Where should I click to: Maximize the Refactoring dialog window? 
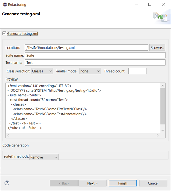coord(150,4)
